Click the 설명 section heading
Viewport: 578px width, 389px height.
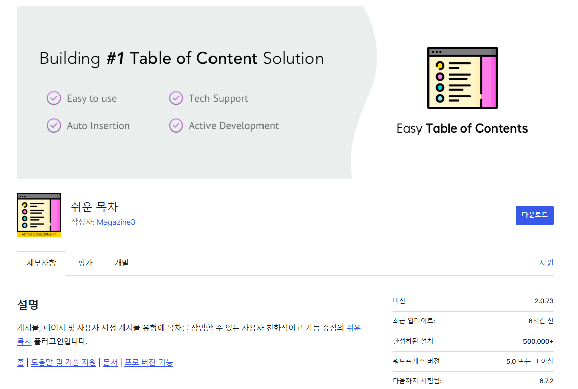(28, 304)
